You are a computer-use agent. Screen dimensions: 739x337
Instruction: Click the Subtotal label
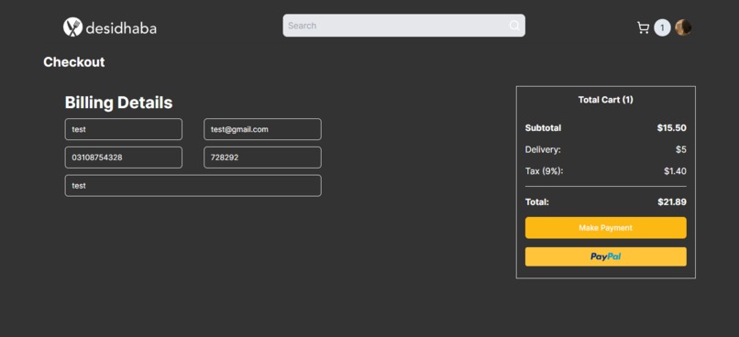pyautogui.click(x=543, y=128)
